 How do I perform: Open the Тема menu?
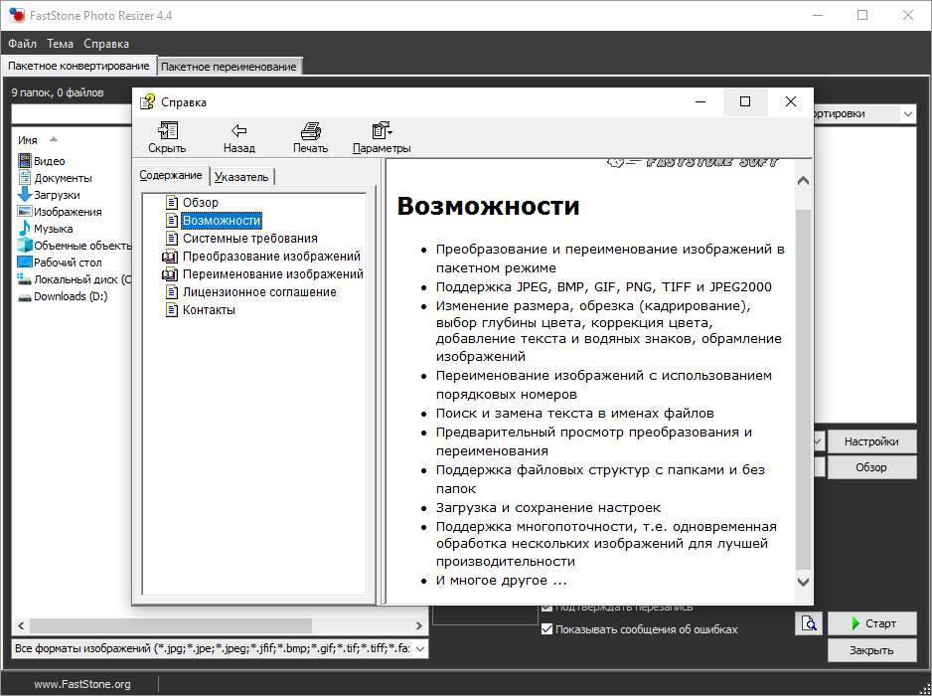pyautogui.click(x=60, y=44)
